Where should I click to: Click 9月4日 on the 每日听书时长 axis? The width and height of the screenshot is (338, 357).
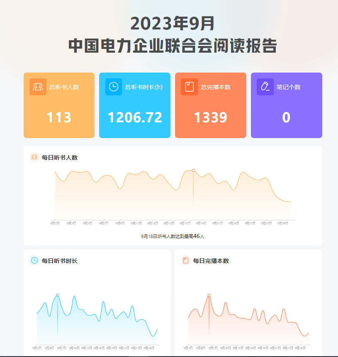[49, 348]
